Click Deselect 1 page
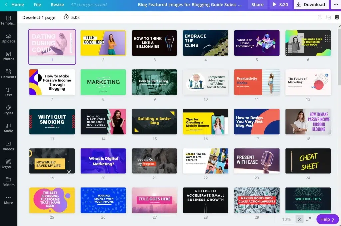The image size is (341, 226). tap(39, 17)
